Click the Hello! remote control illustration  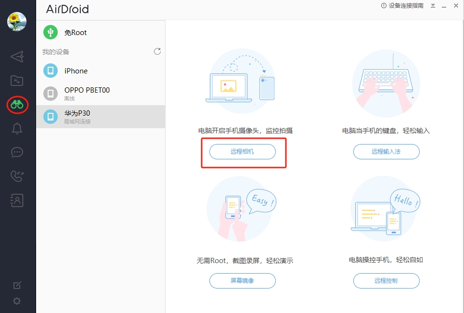coord(385,209)
